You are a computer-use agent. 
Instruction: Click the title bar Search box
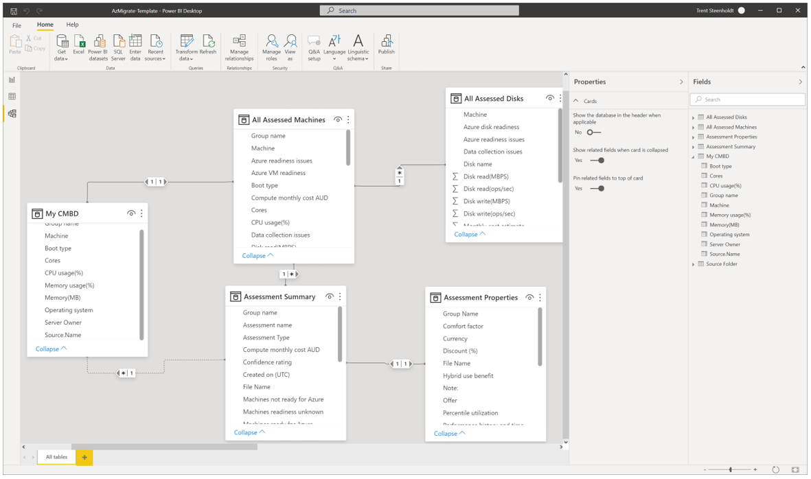pos(420,11)
